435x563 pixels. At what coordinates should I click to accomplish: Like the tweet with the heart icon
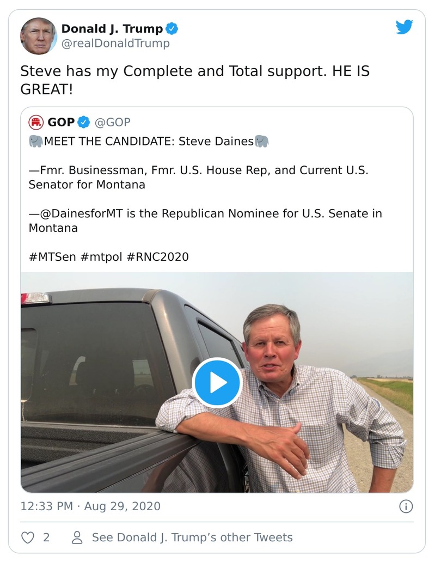28,537
